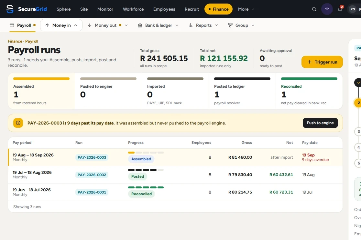Image resolution: width=361 pixels, height=240 pixels.
Task: Sort by the Pay period column header
Action: point(22,143)
